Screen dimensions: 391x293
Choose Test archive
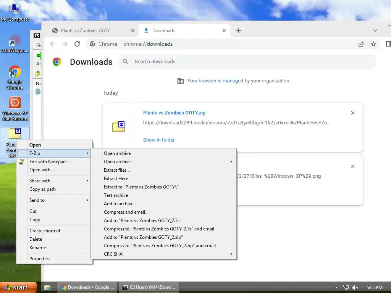[x=163, y=195]
